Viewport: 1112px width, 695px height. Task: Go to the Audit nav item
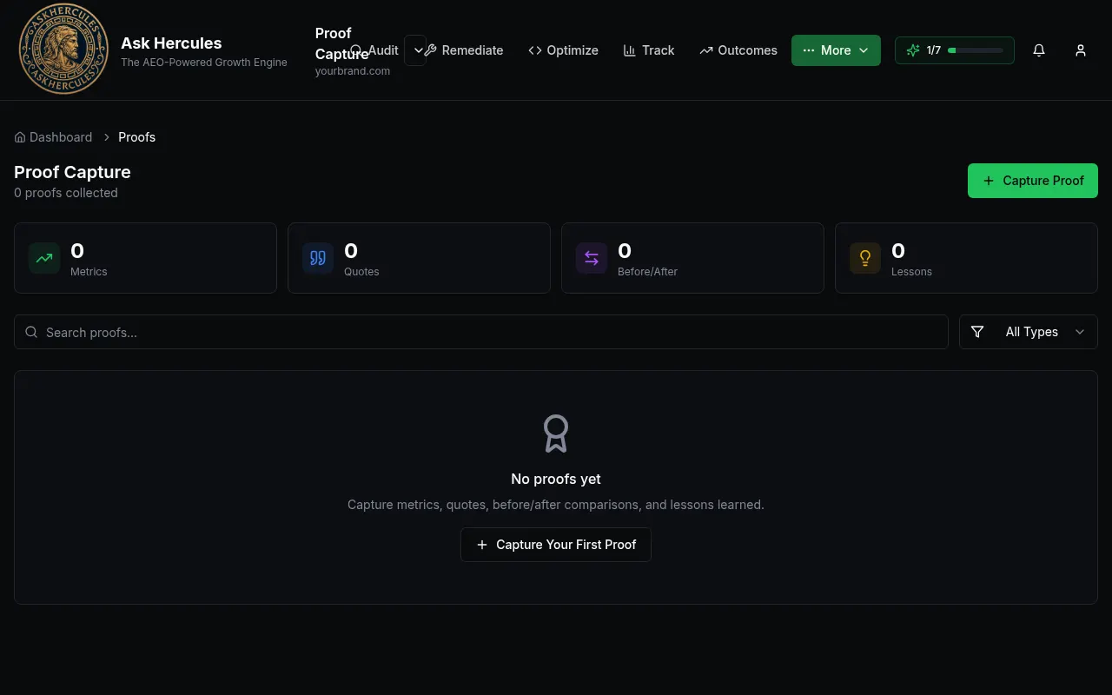pyautogui.click(x=374, y=50)
